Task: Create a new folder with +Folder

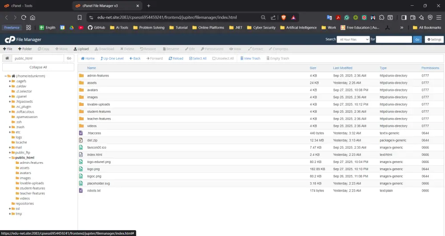Action: click(x=25, y=49)
